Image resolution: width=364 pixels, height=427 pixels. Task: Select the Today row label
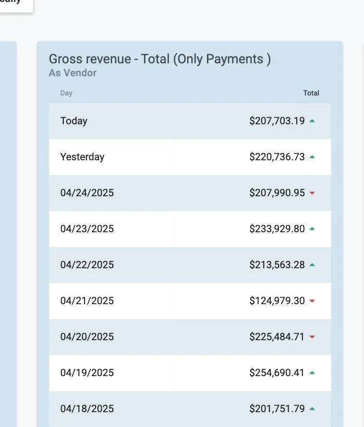[x=74, y=121]
